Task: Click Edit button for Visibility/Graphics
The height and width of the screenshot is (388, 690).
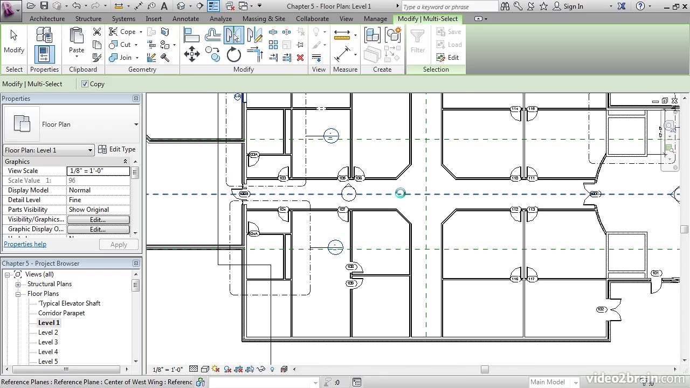Action: click(x=98, y=220)
